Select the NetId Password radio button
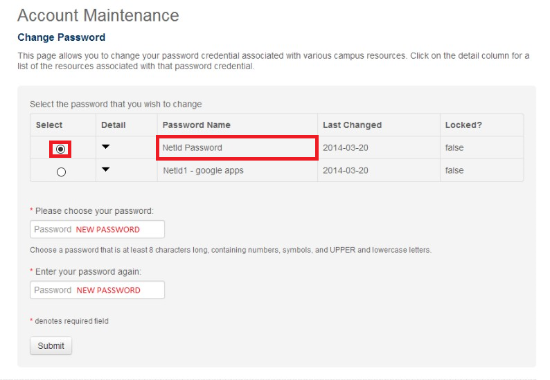Screen dimensions: 550x380 click(61, 149)
